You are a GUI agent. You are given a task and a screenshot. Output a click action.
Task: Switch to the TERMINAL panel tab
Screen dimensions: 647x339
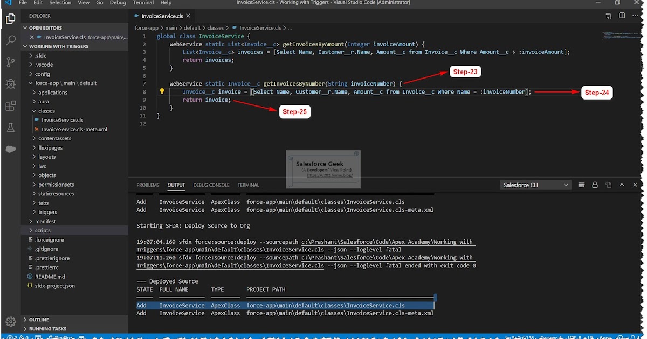point(249,185)
